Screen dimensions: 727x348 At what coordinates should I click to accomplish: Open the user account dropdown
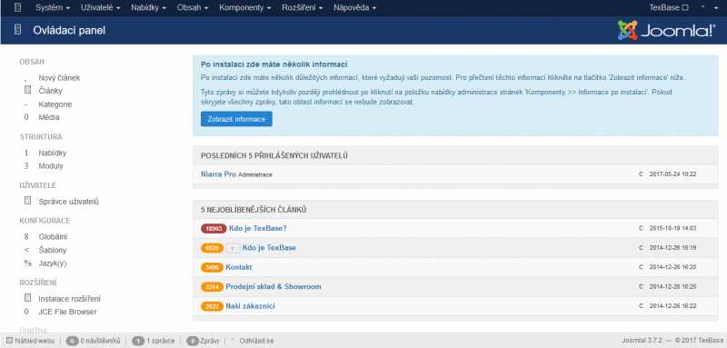[x=710, y=8]
